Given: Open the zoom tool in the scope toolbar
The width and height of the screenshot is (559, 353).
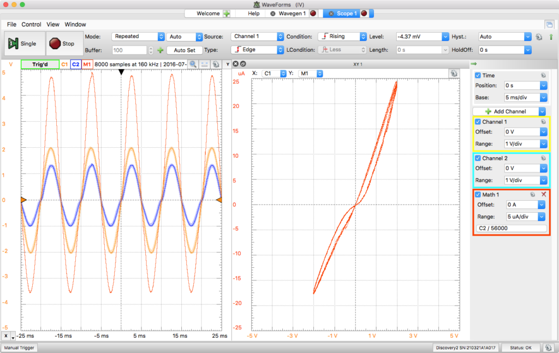Looking at the screenshot, I should coord(192,64).
